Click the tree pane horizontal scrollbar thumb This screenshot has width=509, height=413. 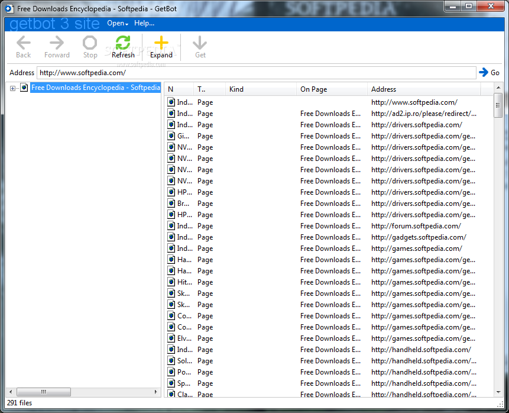click(44, 392)
